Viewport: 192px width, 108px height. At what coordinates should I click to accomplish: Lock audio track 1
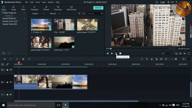tap(7, 94)
